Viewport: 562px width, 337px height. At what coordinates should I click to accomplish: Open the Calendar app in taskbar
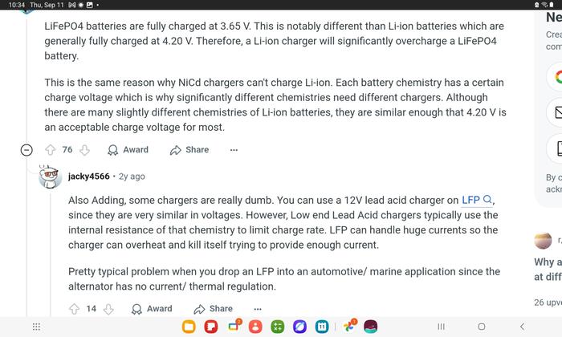pos(321,327)
